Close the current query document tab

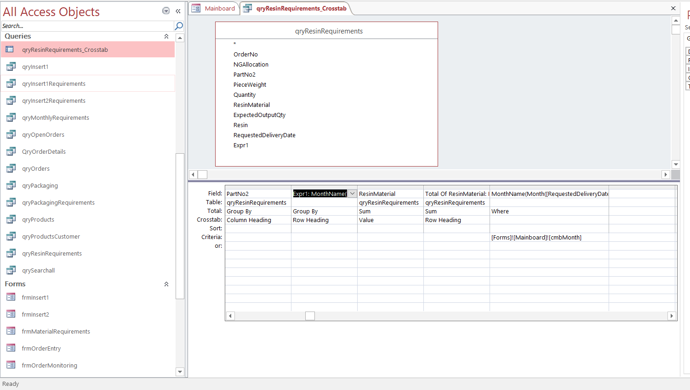[673, 8]
